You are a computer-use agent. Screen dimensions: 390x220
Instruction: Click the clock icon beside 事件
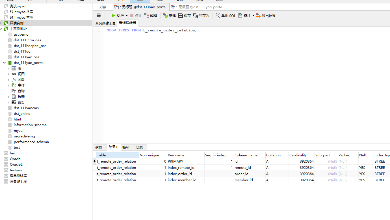[14, 85]
